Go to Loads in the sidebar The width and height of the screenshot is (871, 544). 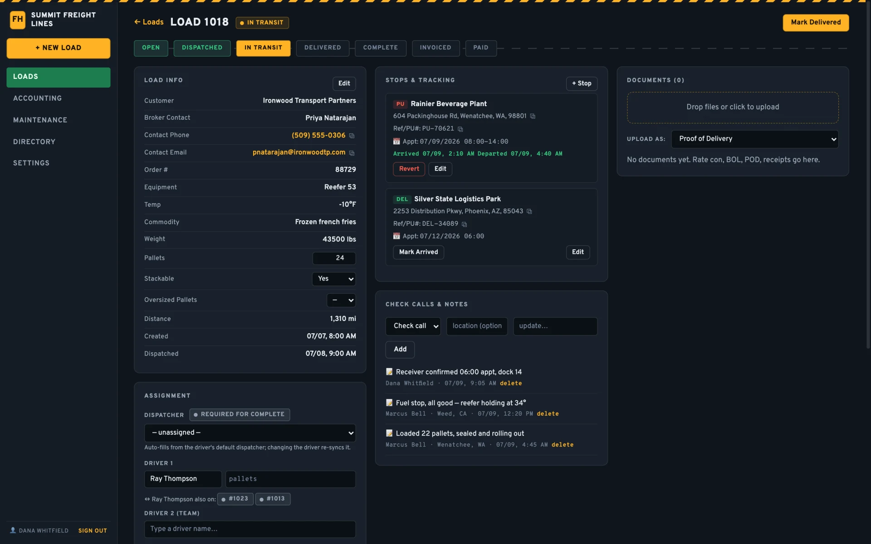pos(59,77)
